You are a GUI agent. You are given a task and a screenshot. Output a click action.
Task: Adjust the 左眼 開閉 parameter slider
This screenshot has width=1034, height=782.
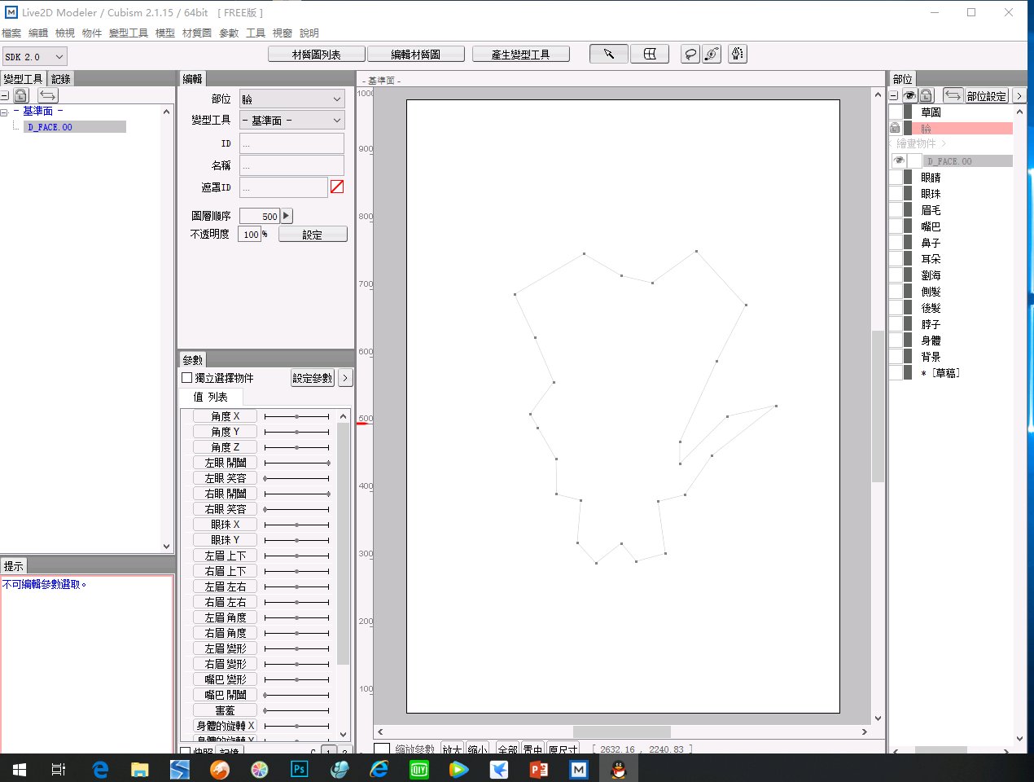coord(297,463)
